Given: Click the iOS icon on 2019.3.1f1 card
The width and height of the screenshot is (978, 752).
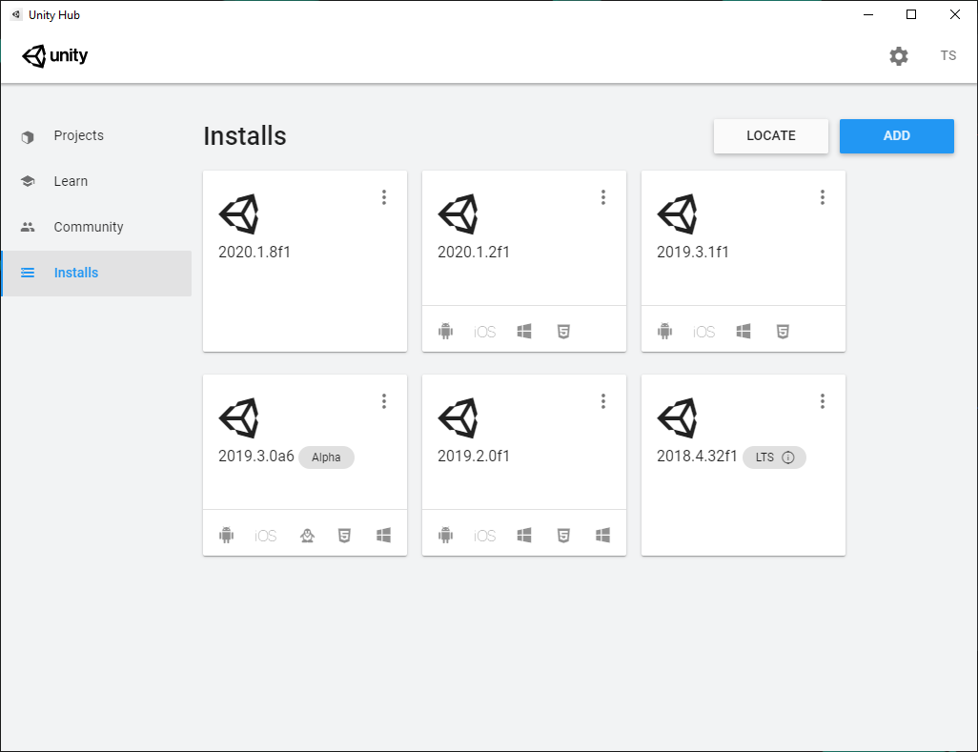Looking at the screenshot, I should pyautogui.click(x=704, y=332).
